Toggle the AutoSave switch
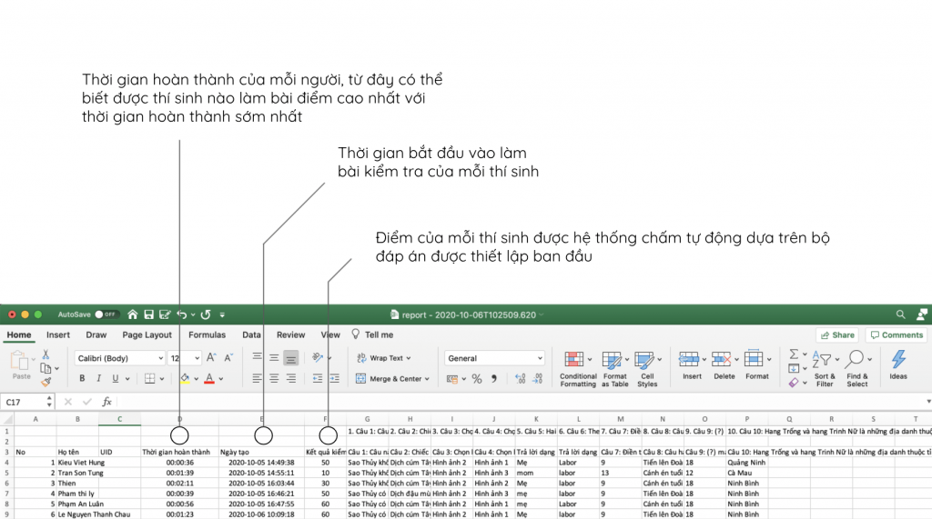This screenshot has width=932, height=519. [x=106, y=314]
